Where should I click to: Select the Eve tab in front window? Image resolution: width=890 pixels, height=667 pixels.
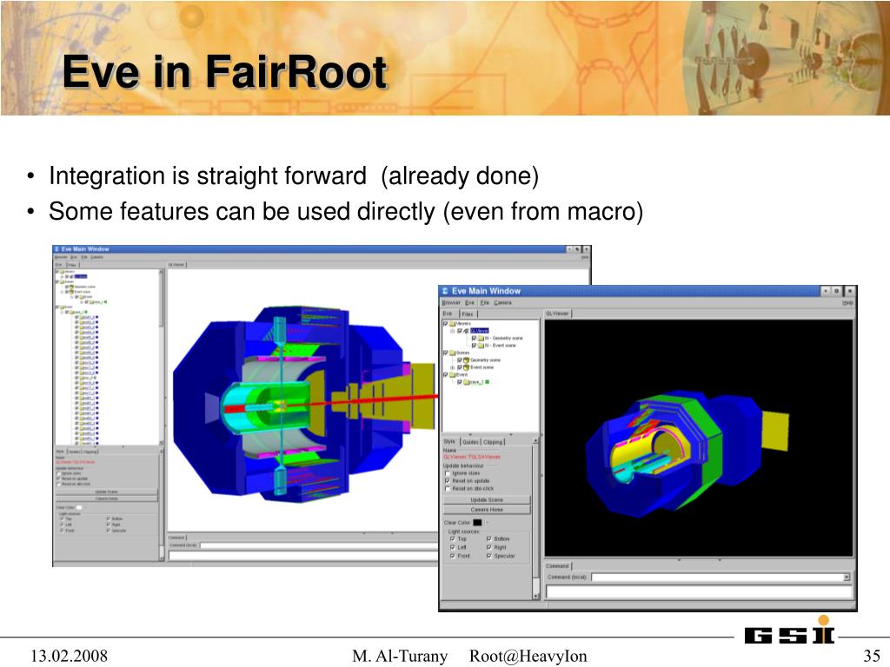point(448,314)
